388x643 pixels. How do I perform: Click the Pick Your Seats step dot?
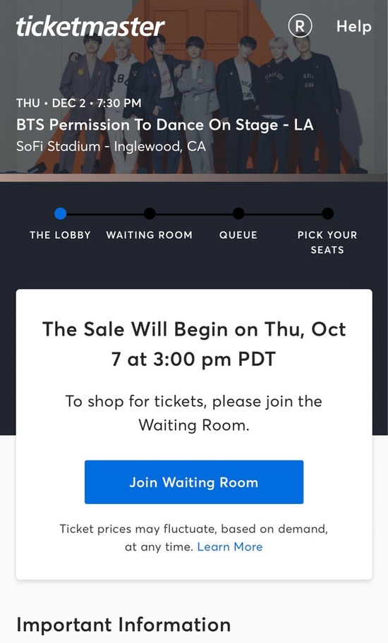327,213
